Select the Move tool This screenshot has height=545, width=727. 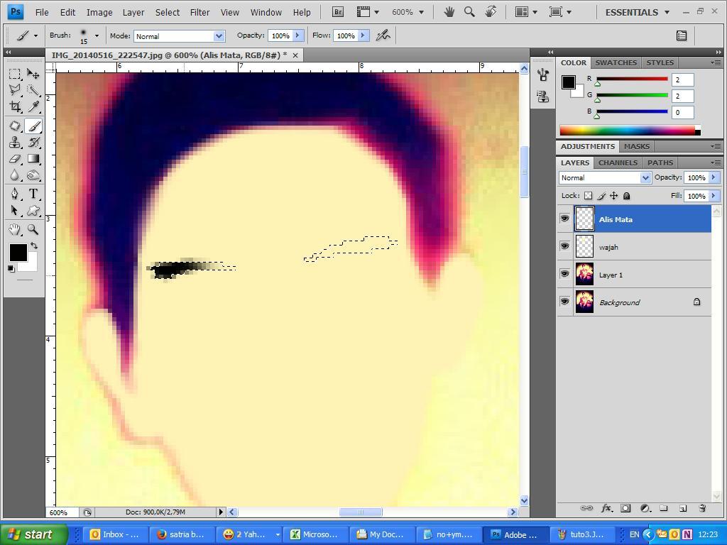(x=33, y=74)
